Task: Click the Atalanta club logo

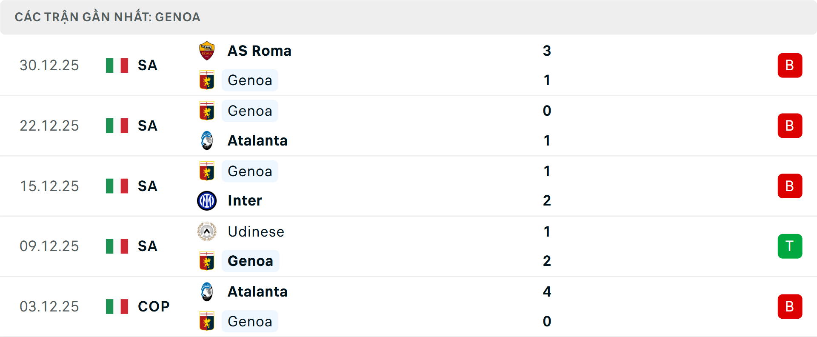Action: [x=207, y=140]
